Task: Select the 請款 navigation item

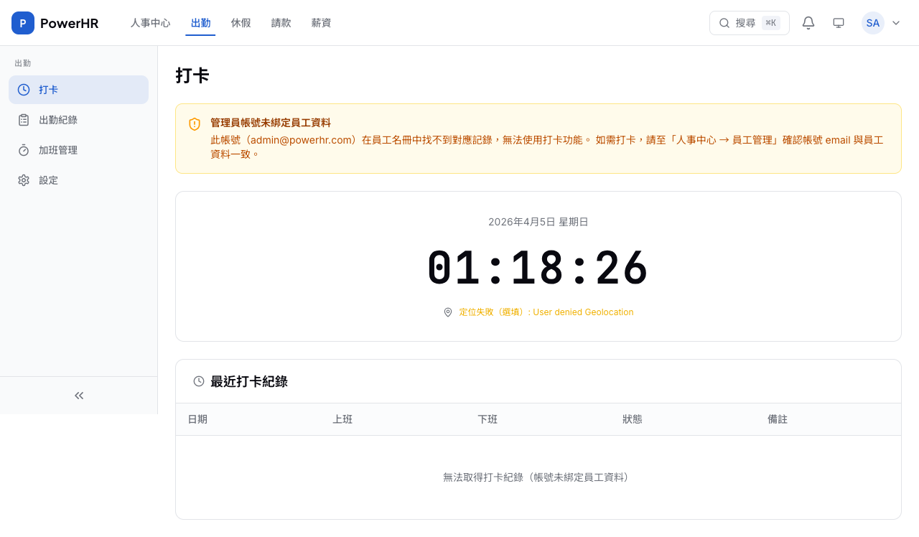Action: click(x=281, y=22)
